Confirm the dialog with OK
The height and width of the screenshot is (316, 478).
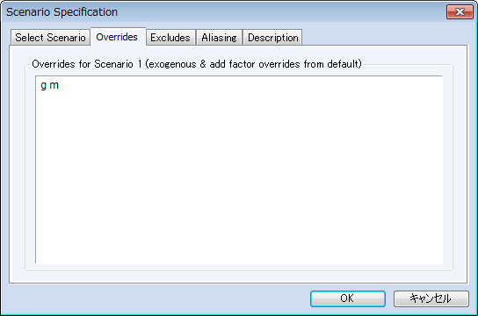348,298
